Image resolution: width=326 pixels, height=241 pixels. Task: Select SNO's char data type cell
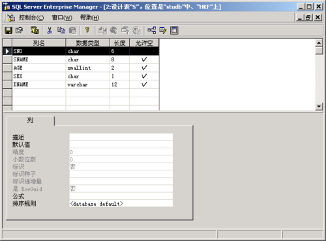88,51
